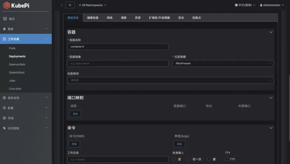Click the Administrator user icon
The height and width of the screenshot is (164, 290).
point(261,5)
